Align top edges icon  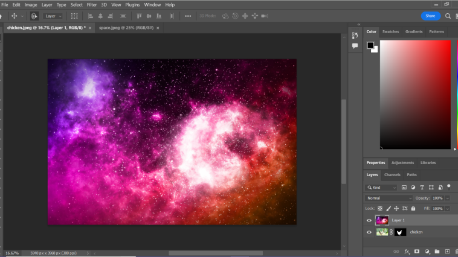(x=139, y=16)
